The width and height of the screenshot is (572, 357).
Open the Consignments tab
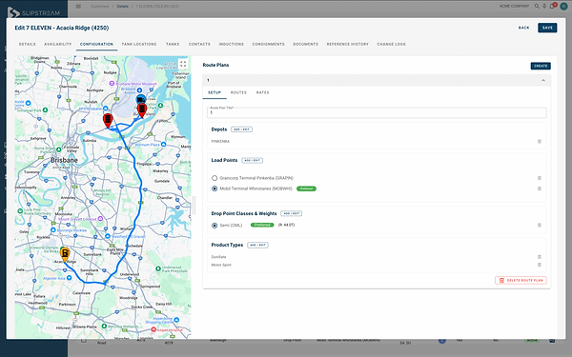coord(268,44)
